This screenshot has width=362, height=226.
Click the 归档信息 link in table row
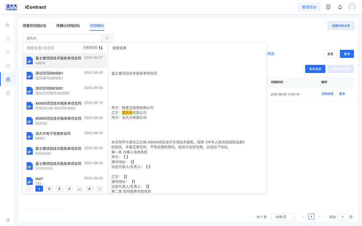pos(327,94)
